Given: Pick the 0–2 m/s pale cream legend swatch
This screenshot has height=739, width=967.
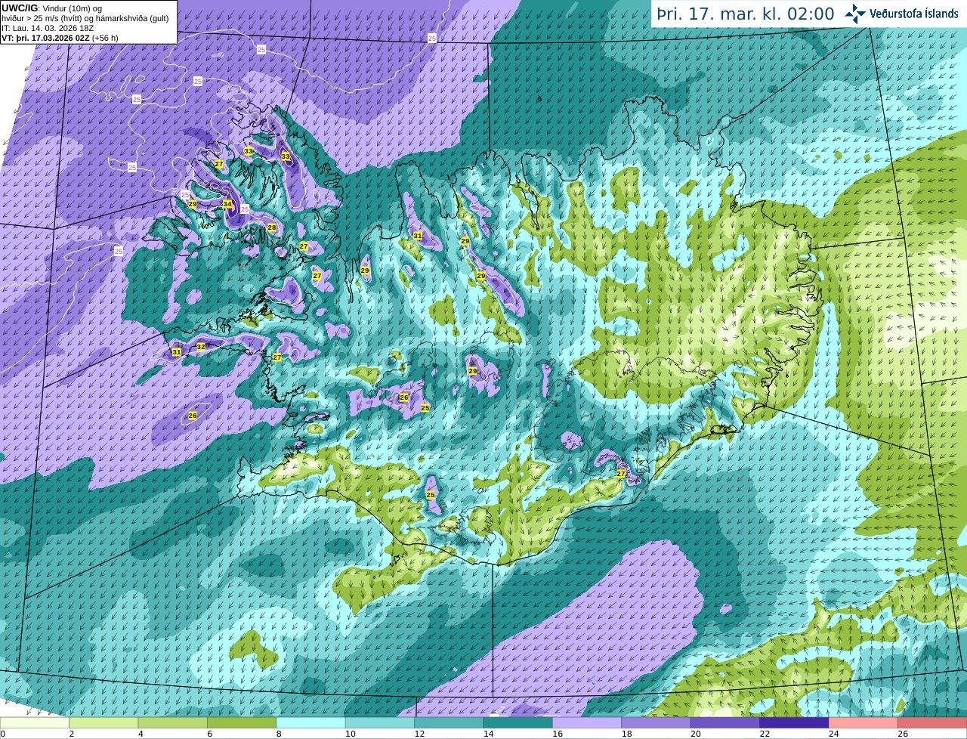Looking at the screenshot, I should pos(35,723).
